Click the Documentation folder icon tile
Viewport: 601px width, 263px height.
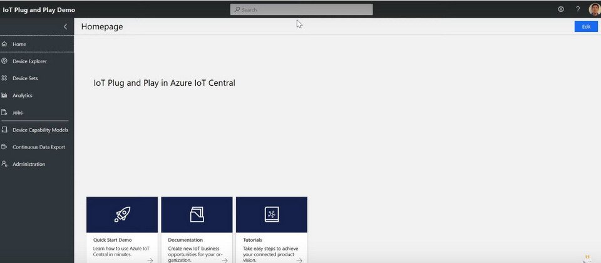point(197,215)
